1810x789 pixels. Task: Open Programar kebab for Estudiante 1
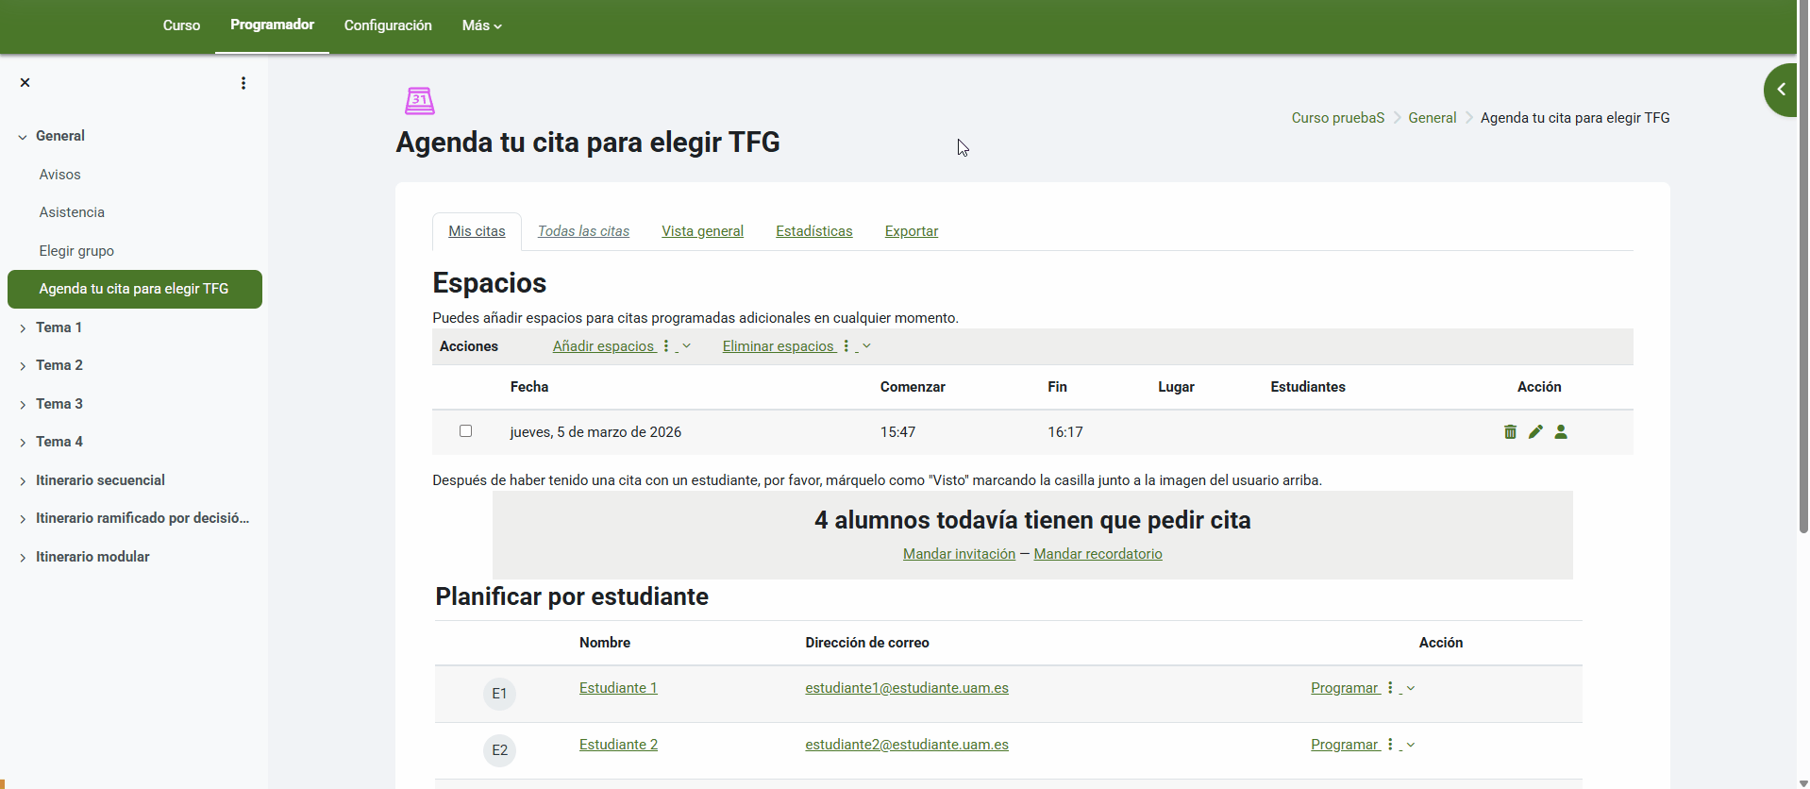coord(1390,688)
